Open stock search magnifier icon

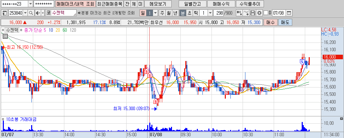click(31, 13)
